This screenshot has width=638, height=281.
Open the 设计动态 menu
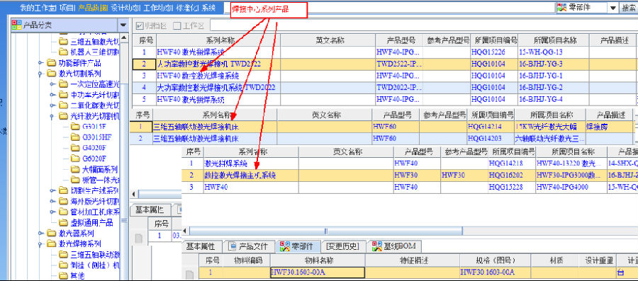point(125,7)
